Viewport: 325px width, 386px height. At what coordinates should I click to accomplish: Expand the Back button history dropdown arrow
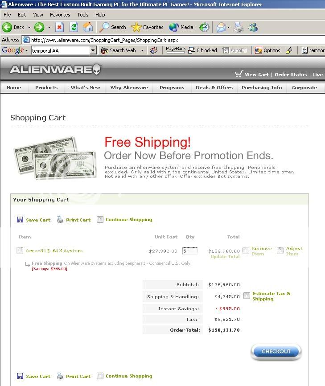coord(29,27)
